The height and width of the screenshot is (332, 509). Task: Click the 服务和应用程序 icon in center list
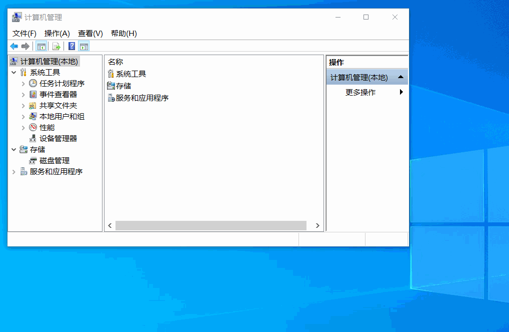tap(111, 98)
